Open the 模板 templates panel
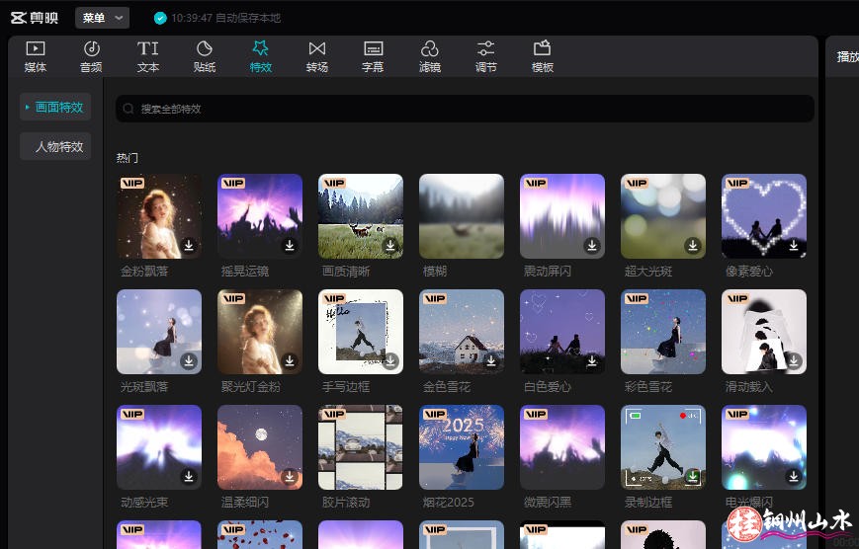This screenshot has height=549, width=859. [542, 56]
